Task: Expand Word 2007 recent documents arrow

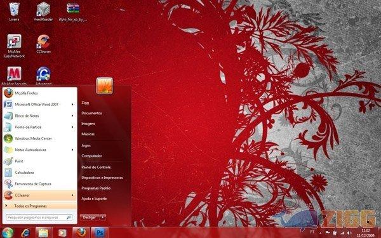Action: (72, 105)
